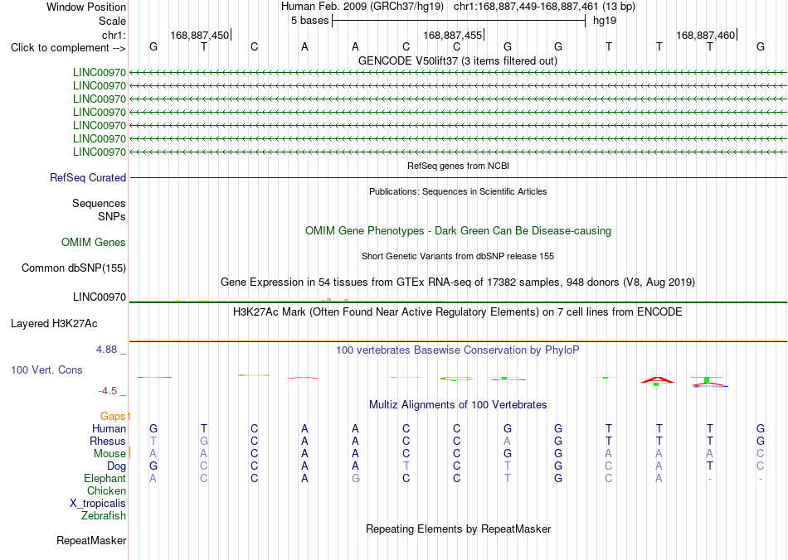Select the Rhesus alignment row label
The width and height of the screenshot is (788, 560).
pos(108,441)
